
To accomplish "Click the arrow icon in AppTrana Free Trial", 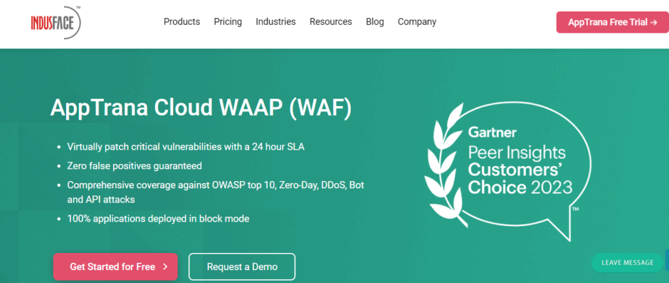I will point(654,22).
